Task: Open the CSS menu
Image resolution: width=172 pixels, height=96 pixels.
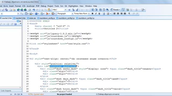Action: (24, 6)
